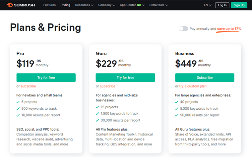The width and height of the screenshot is (252, 157).
Task: Expand the Company dropdown menu
Action: [106, 5]
